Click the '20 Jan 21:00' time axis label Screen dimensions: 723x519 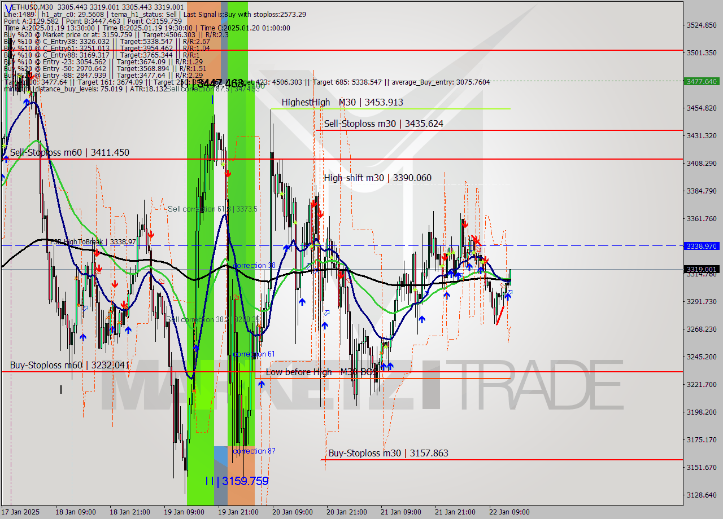tap(347, 512)
